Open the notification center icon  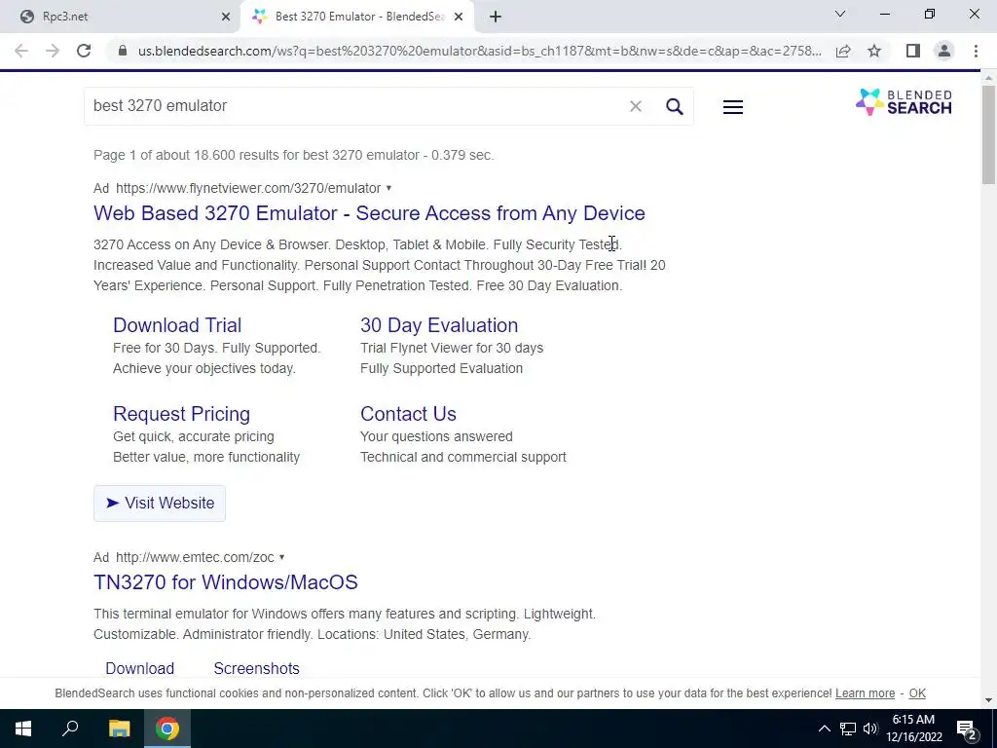[966, 729]
